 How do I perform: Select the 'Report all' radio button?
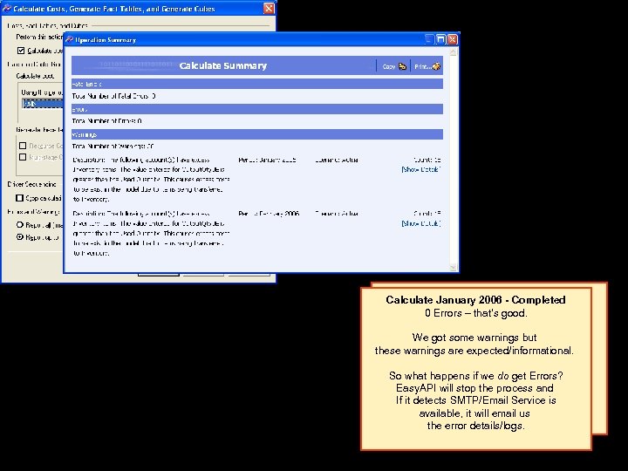[x=19, y=225]
